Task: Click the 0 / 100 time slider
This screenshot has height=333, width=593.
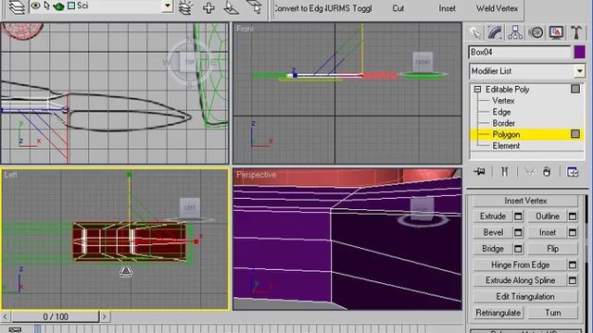Action: [56, 316]
